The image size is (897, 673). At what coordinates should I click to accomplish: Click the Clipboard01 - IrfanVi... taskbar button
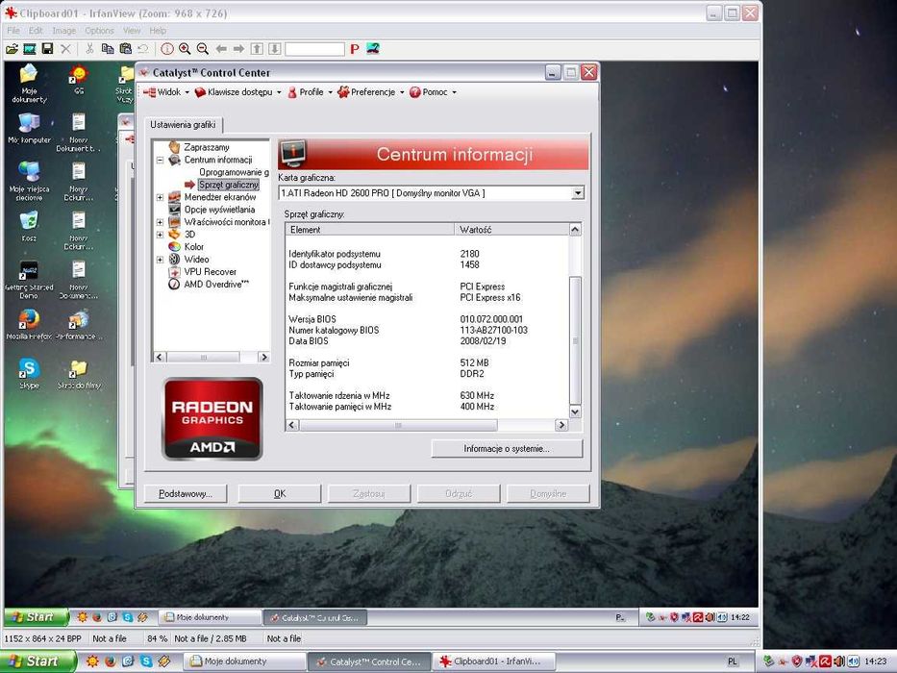click(x=494, y=661)
